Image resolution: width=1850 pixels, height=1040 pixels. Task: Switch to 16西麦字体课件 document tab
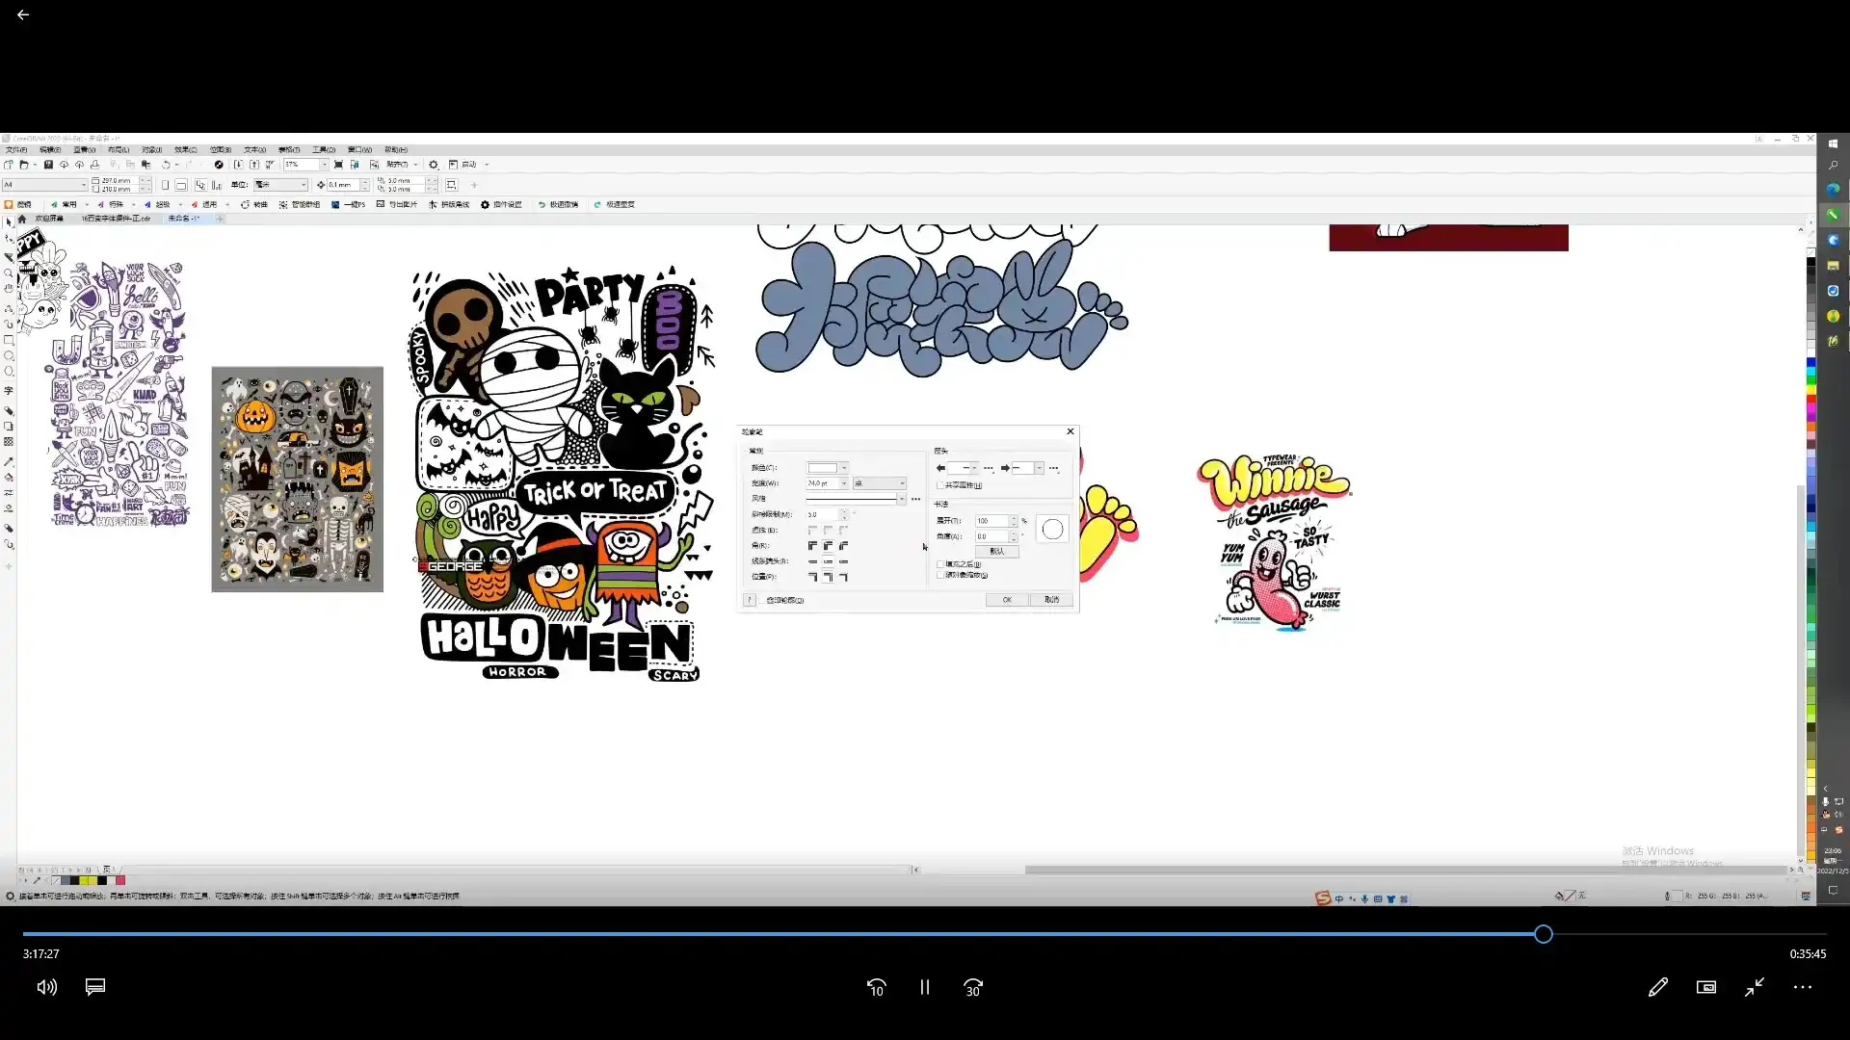coord(116,219)
